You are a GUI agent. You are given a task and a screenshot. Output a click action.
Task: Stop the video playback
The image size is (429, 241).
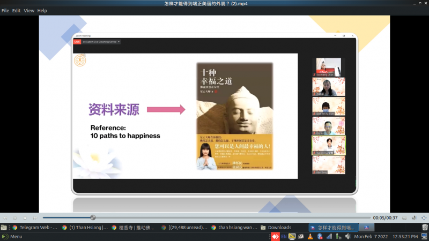click(x=24, y=217)
